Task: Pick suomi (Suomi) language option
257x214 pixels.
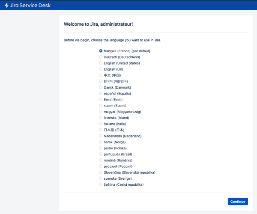Action: point(101,105)
